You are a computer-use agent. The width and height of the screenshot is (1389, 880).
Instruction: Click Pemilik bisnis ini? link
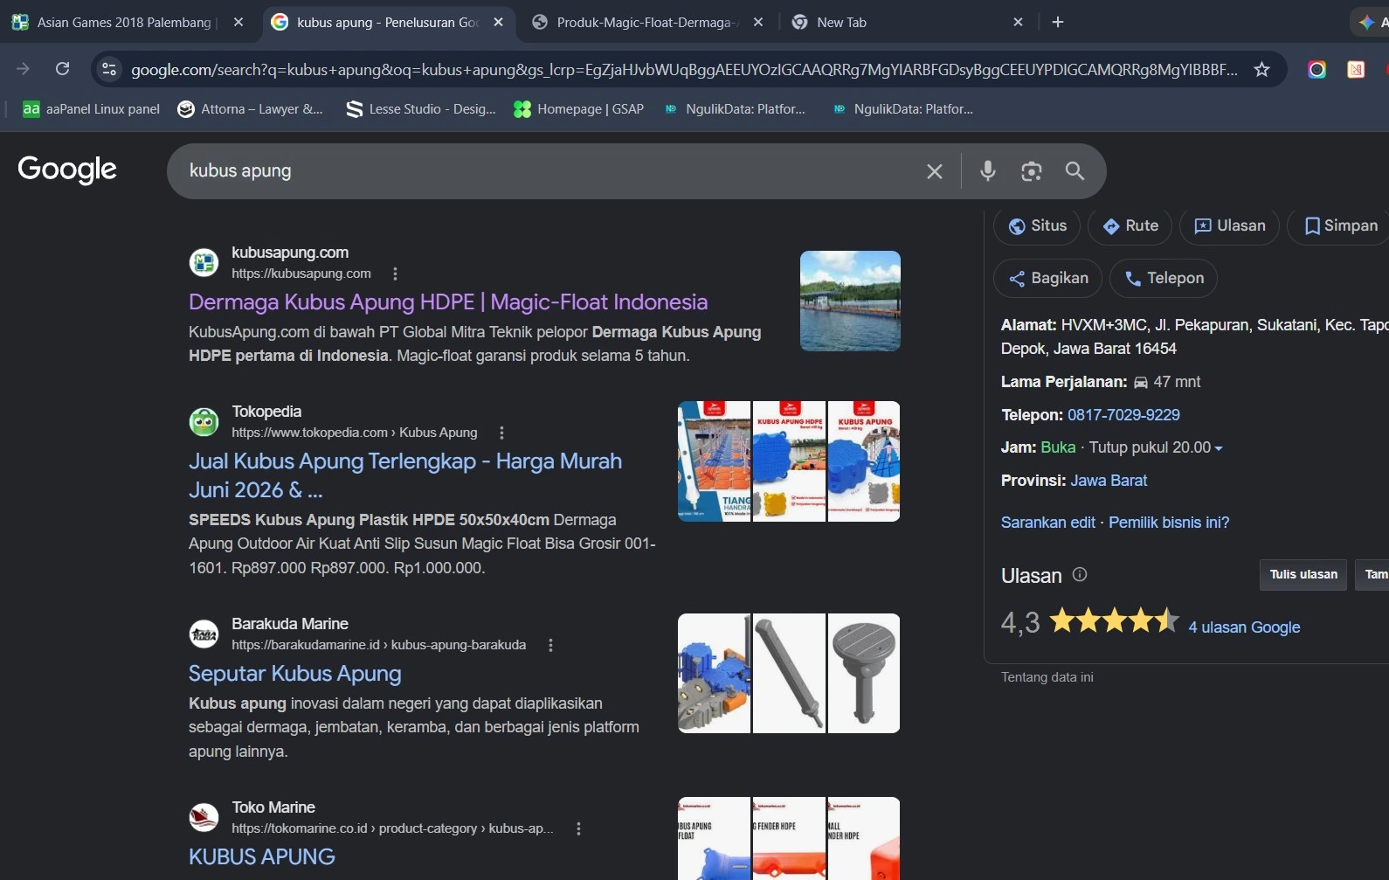pos(1169,523)
